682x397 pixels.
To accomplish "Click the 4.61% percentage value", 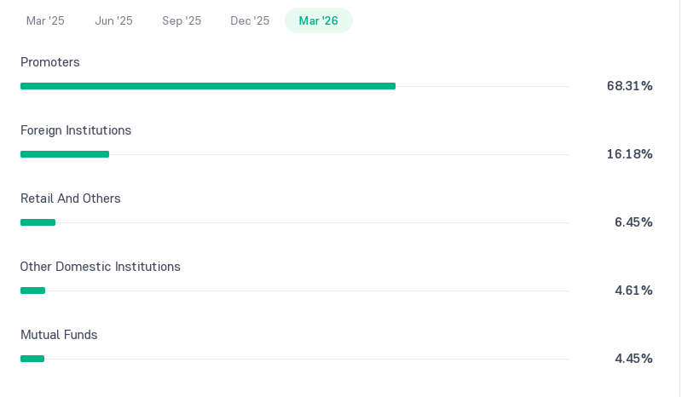I will (633, 291).
